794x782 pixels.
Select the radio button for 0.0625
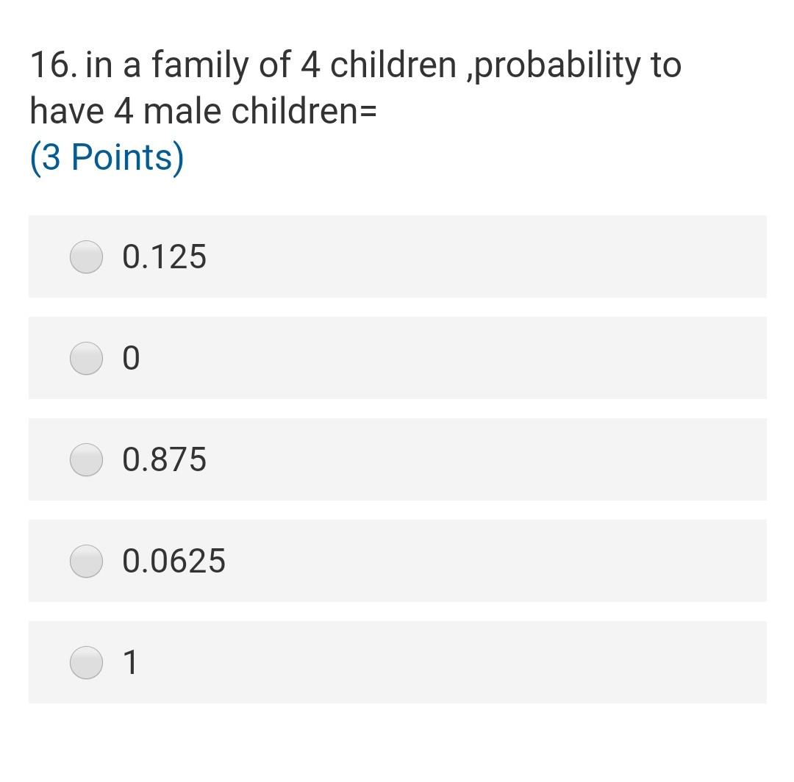pos(86,561)
